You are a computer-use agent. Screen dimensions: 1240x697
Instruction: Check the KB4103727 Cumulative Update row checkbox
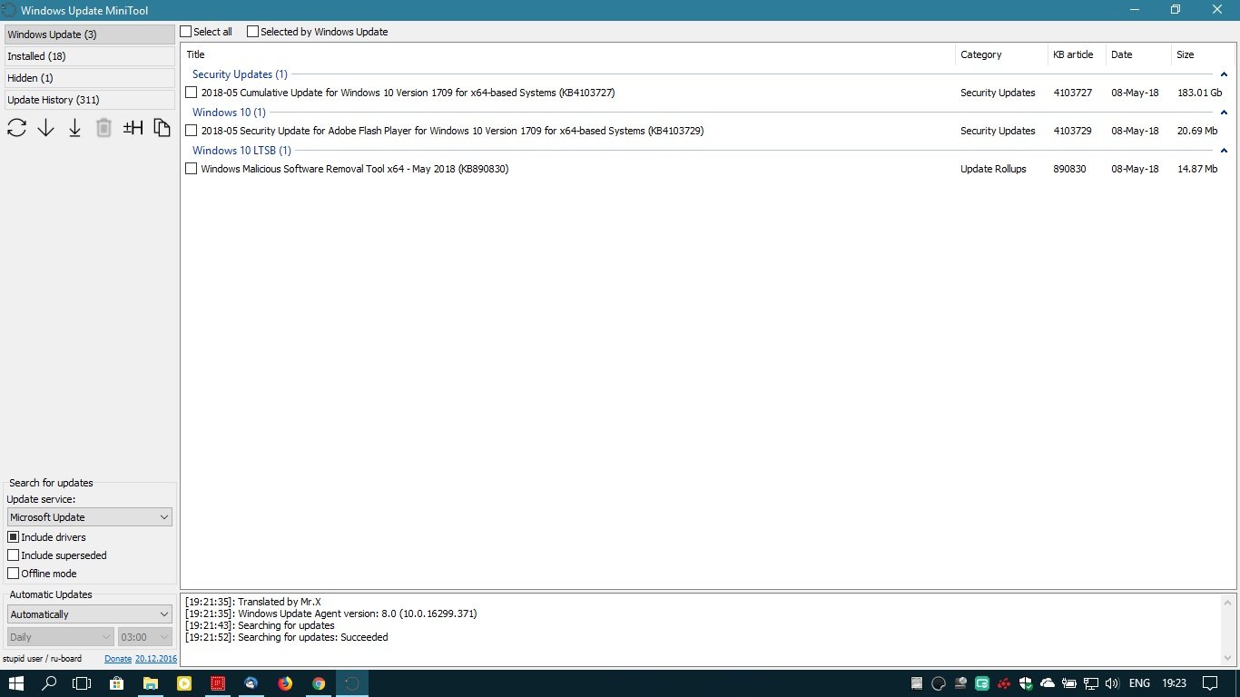pos(192,93)
